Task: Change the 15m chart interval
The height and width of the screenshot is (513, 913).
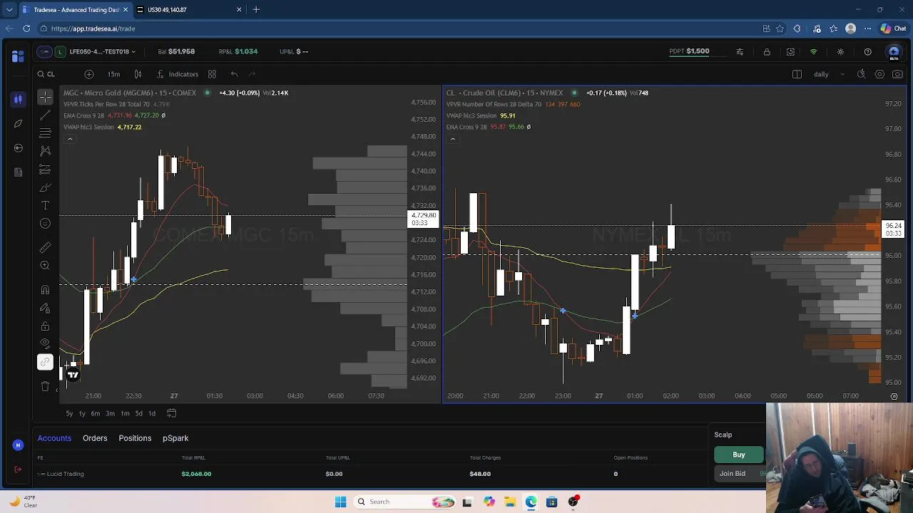Action: pos(113,74)
